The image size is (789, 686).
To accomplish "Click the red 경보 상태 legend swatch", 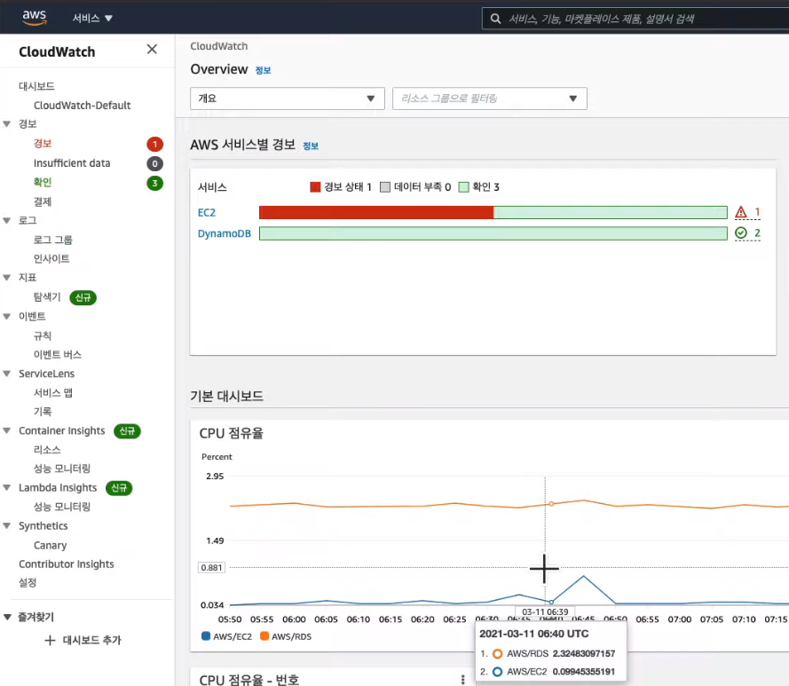I will click(x=315, y=187).
